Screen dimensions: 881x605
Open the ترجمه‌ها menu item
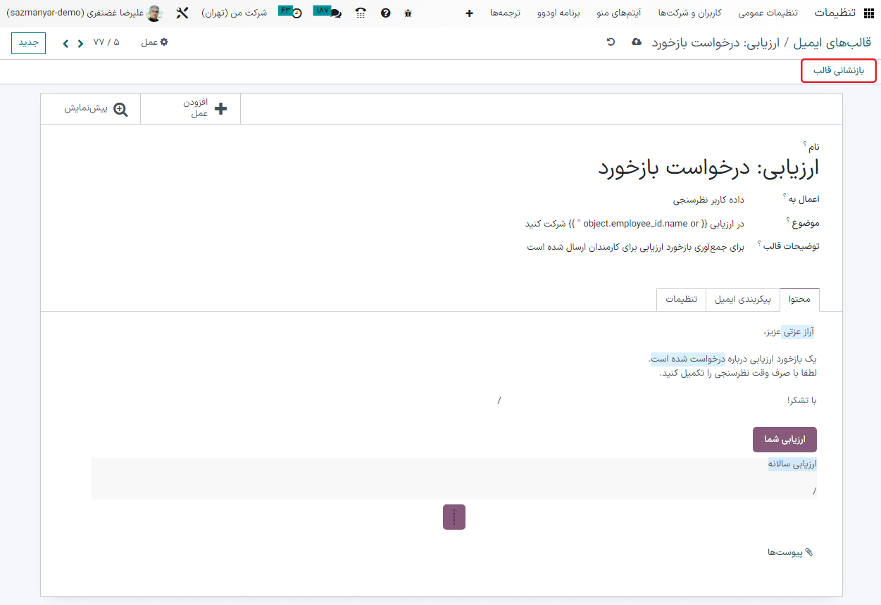coord(505,12)
